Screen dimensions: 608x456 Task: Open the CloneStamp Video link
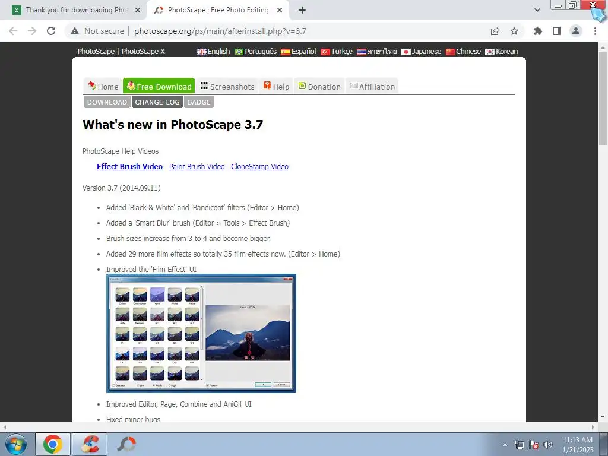click(x=260, y=167)
